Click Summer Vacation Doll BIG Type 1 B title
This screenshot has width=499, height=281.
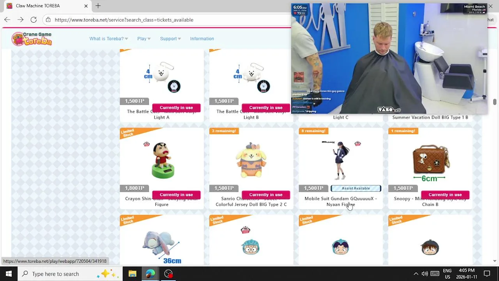pos(430,117)
